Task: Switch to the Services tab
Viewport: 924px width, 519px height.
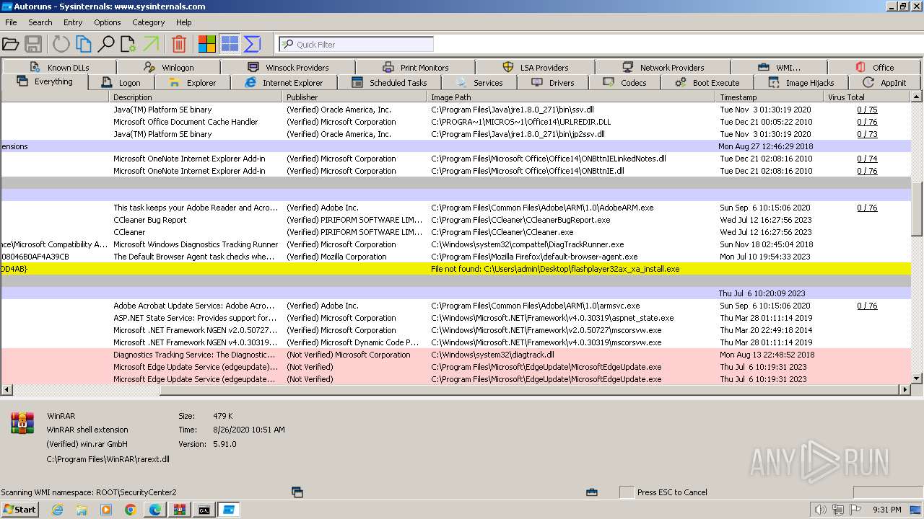Action: coord(479,83)
